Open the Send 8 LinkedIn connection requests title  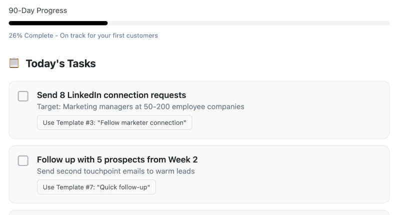(111, 95)
